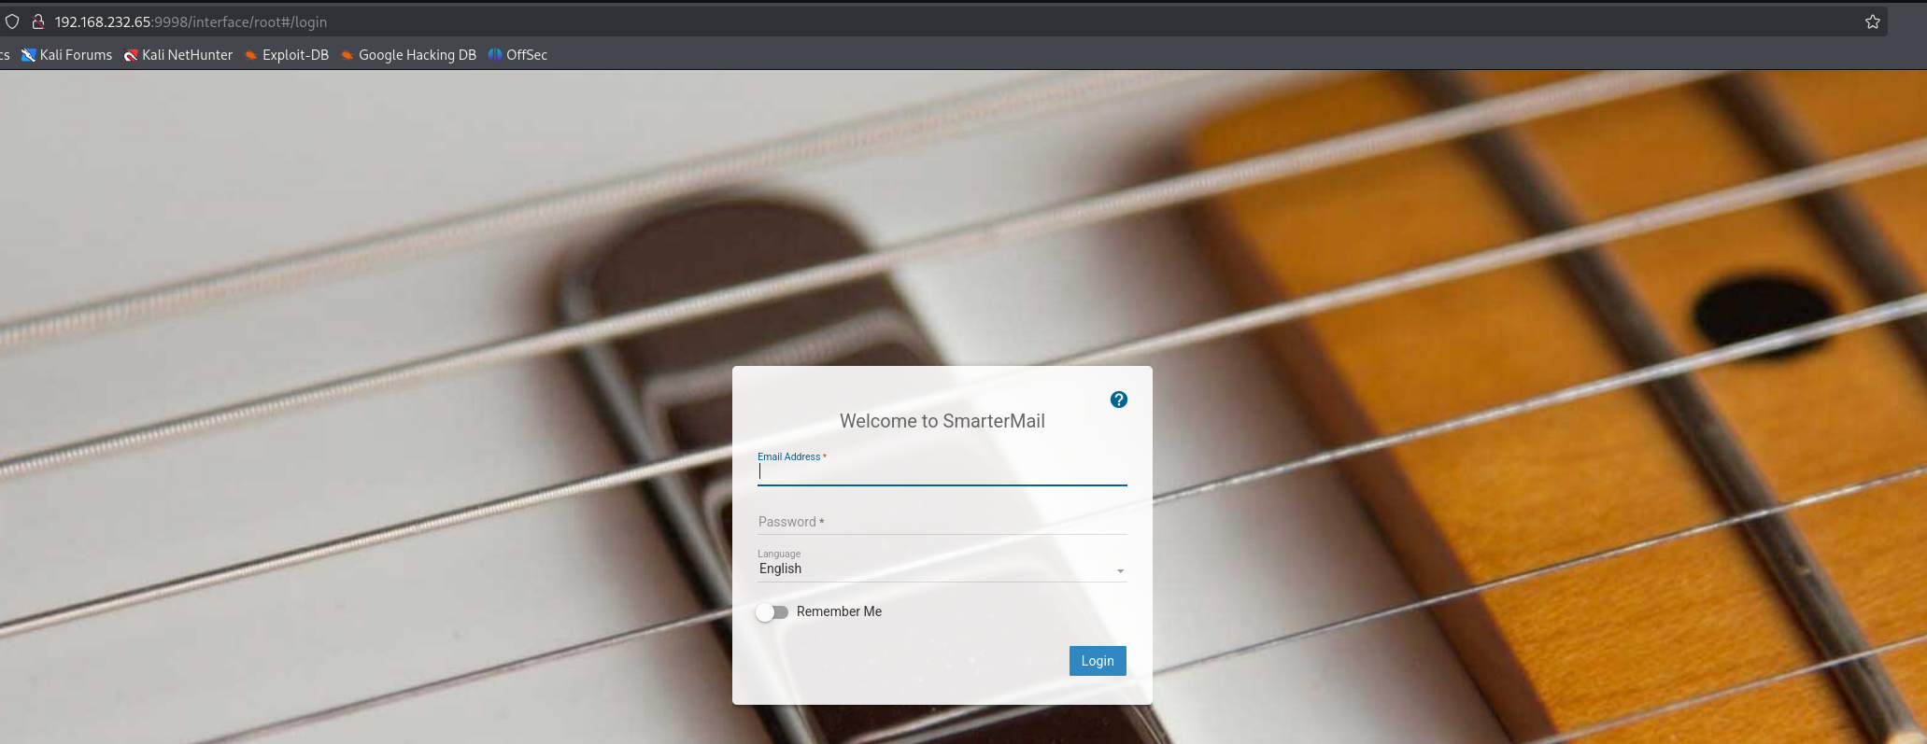
Task: Open the SmarterMail help question mark icon
Action: coord(1118,400)
